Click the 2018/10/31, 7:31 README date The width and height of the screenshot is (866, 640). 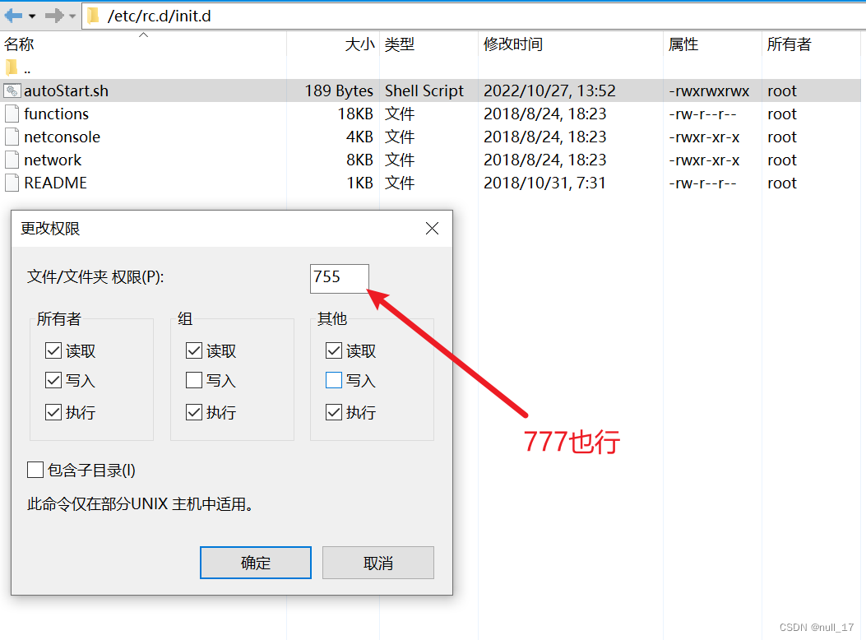click(544, 183)
